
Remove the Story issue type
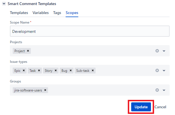pos(56,71)
